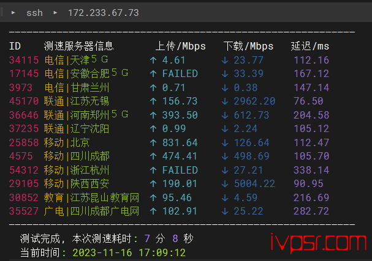Click the 移动|四川成都 server name
The width and height of the screenshot is (372, 261).
click(x=77, y=156)
